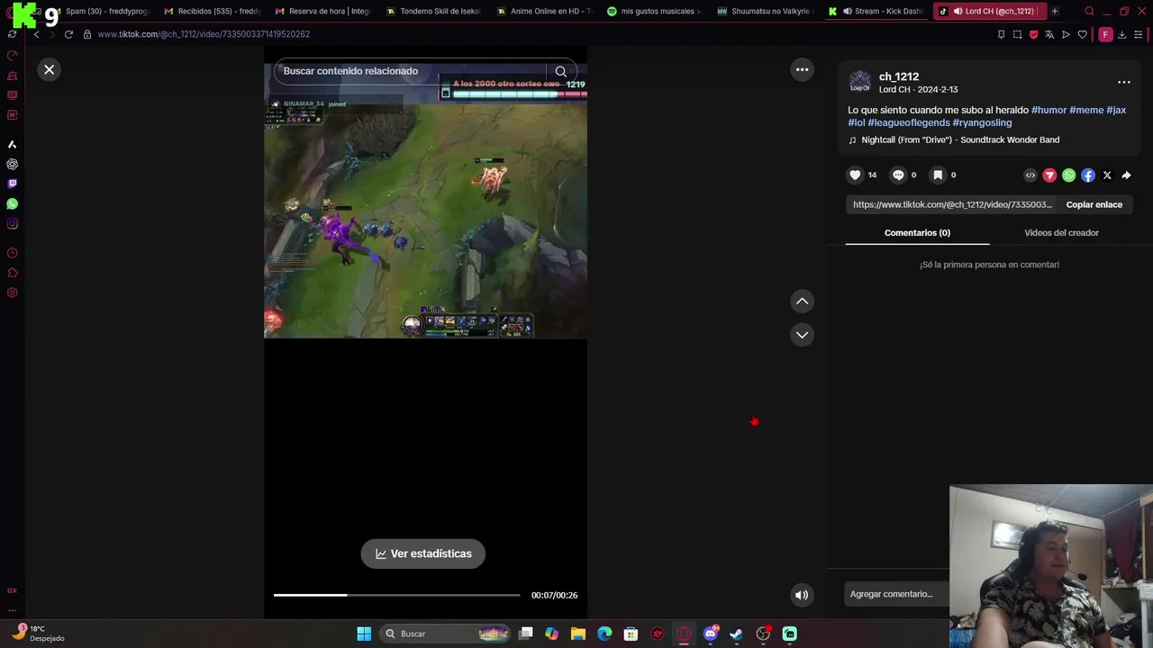Select the Comentarios (0) tab

tap(917, 233)
